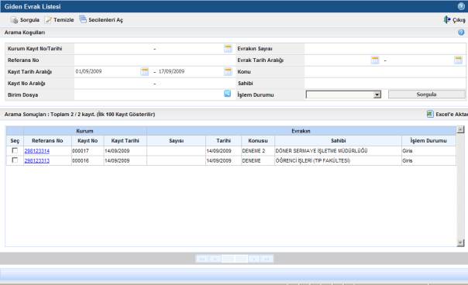Click the Sahibi input field
This screenshot has height=285, width=468.
click(x=385, y=84)
